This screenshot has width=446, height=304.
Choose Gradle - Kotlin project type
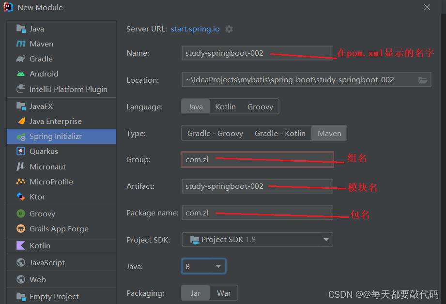(x=280, y=134)
